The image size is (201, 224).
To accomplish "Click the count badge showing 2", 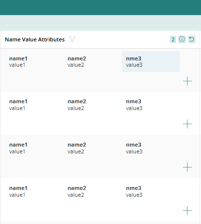I will click(x=173, y=39).
